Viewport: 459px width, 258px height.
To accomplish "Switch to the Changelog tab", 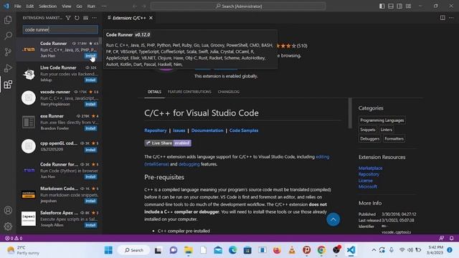I will pyautogui.click(x=228, y=92).
